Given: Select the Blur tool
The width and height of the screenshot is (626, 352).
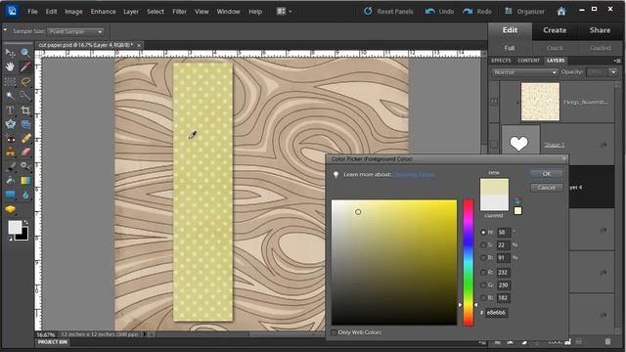Looking at the screenshot, I should (25, 195).
